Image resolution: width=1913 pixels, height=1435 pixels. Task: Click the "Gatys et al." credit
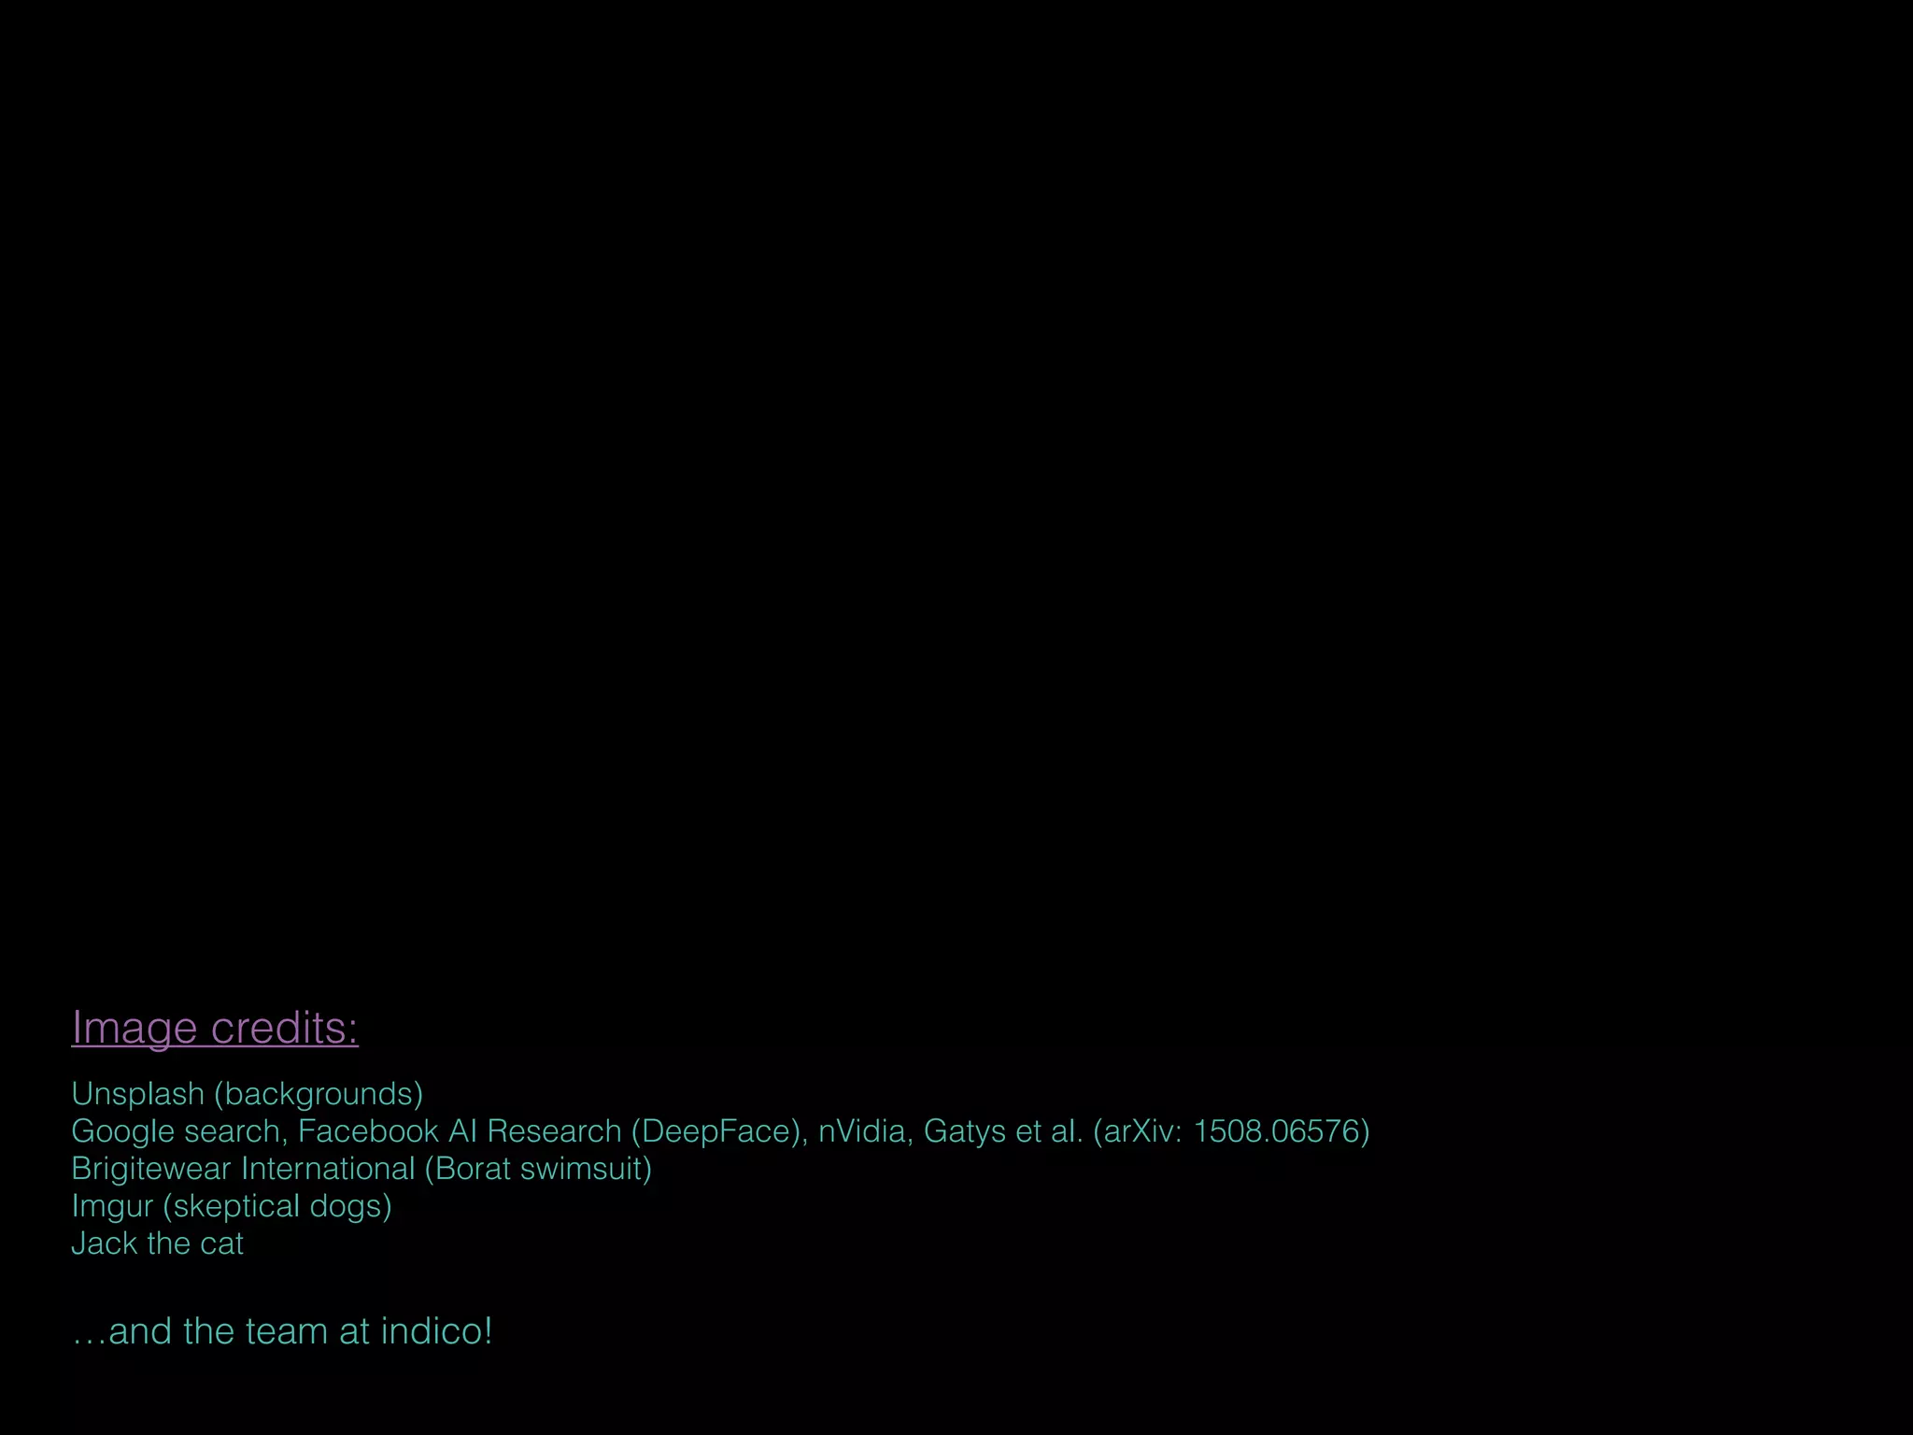[1003, 1131]
